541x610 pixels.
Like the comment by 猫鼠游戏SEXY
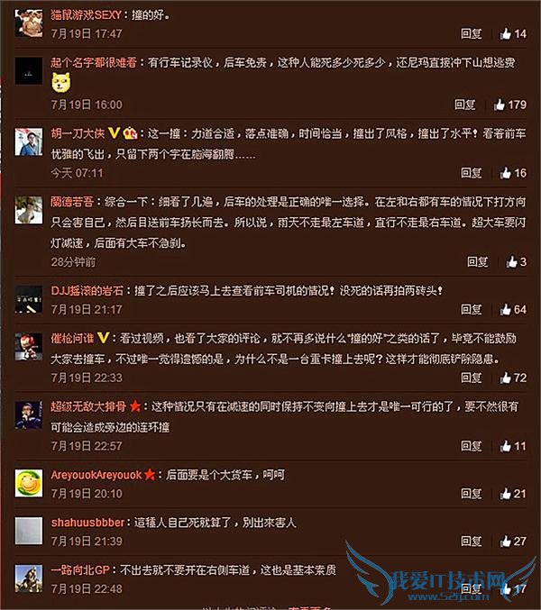[512, 34]
